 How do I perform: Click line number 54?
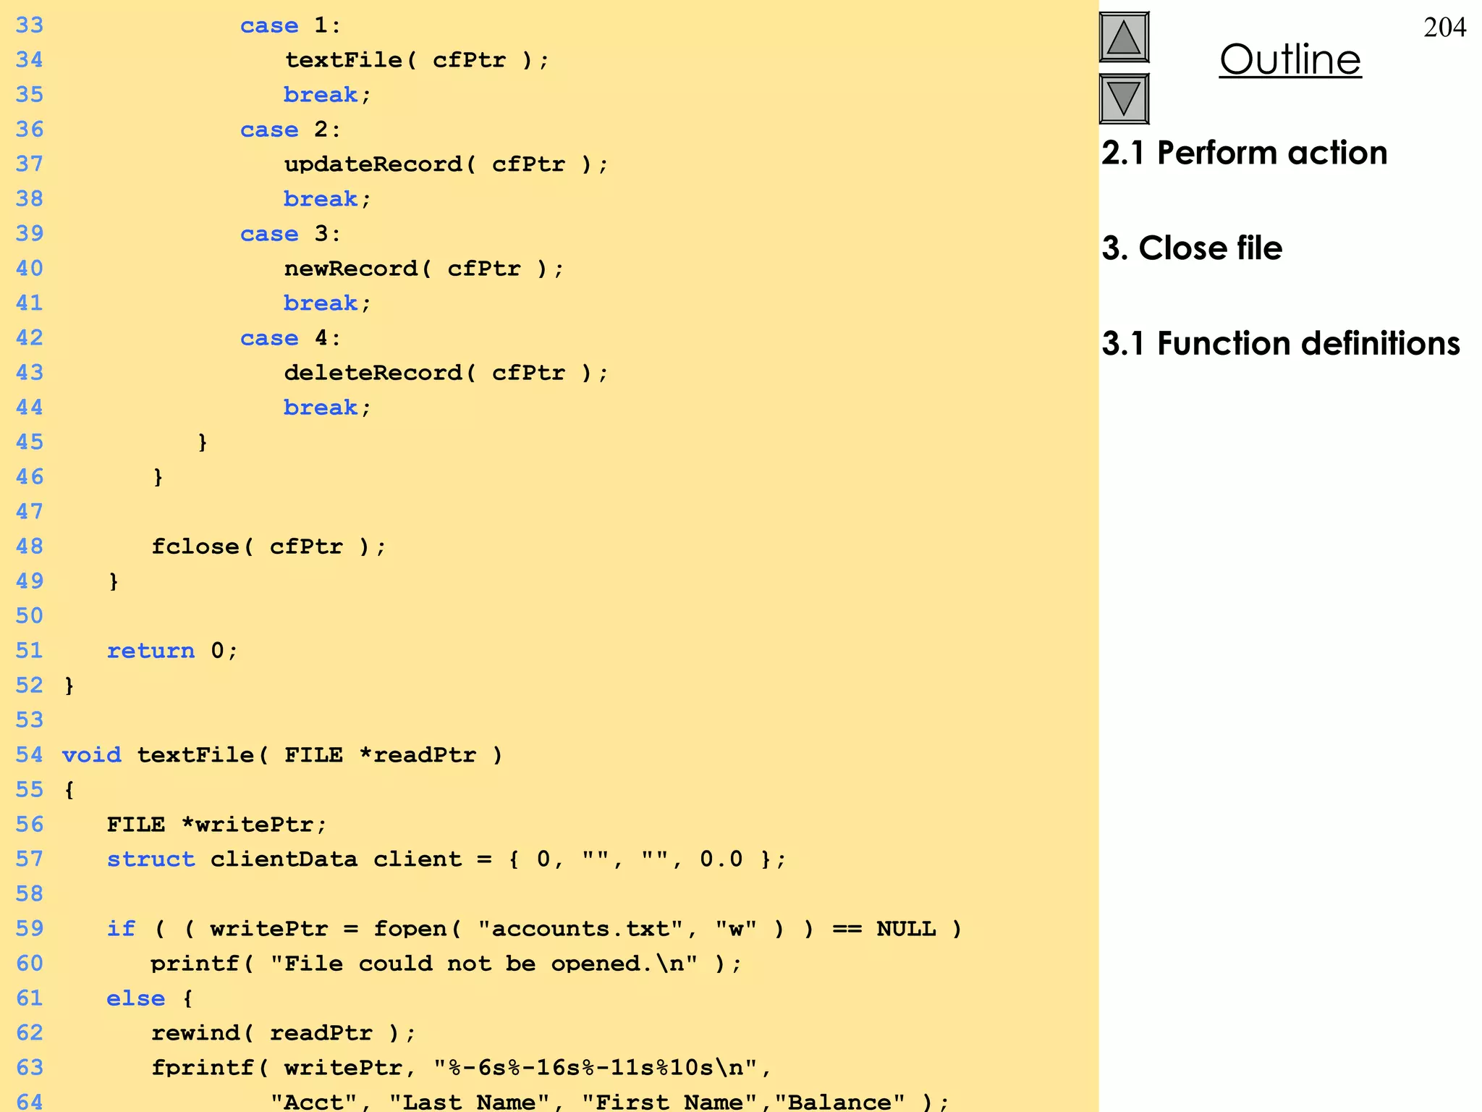point(30,755)
